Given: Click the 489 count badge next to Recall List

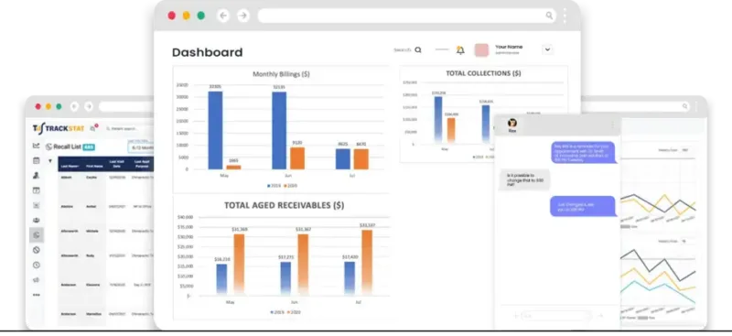Looking at the screenshot, I should 89,146.
